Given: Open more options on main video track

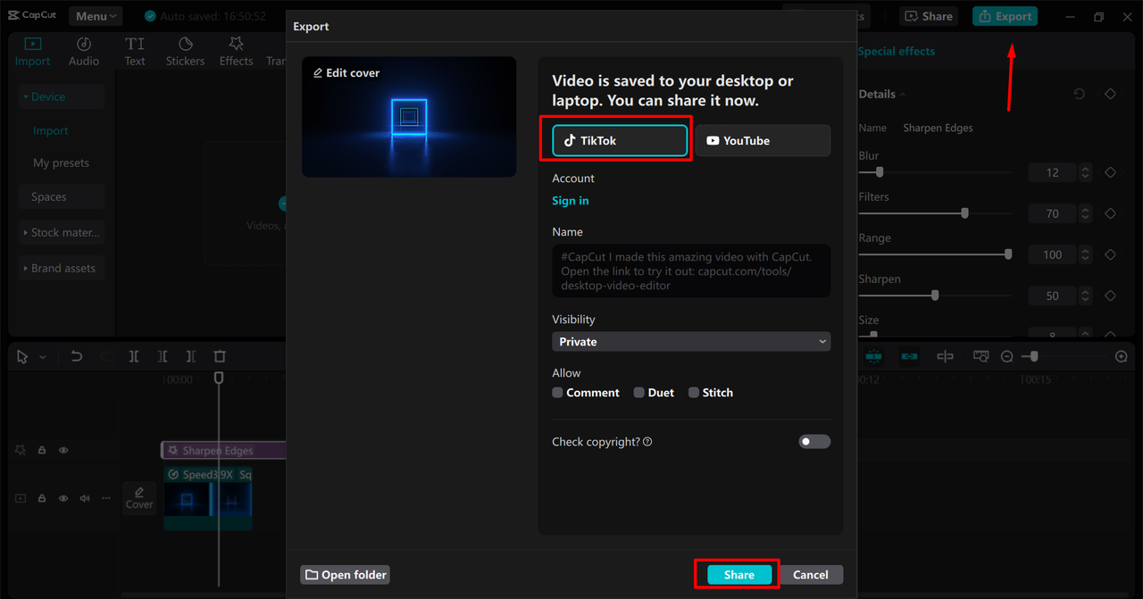Looking at the screenshot, I should pos(106,499).
